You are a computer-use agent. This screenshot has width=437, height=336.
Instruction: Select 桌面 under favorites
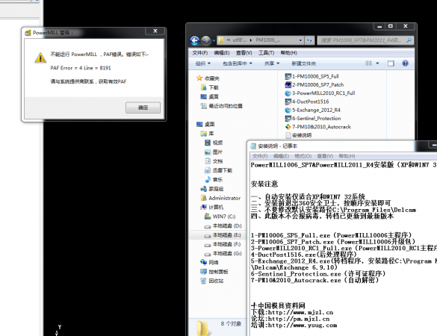(209, 96)
